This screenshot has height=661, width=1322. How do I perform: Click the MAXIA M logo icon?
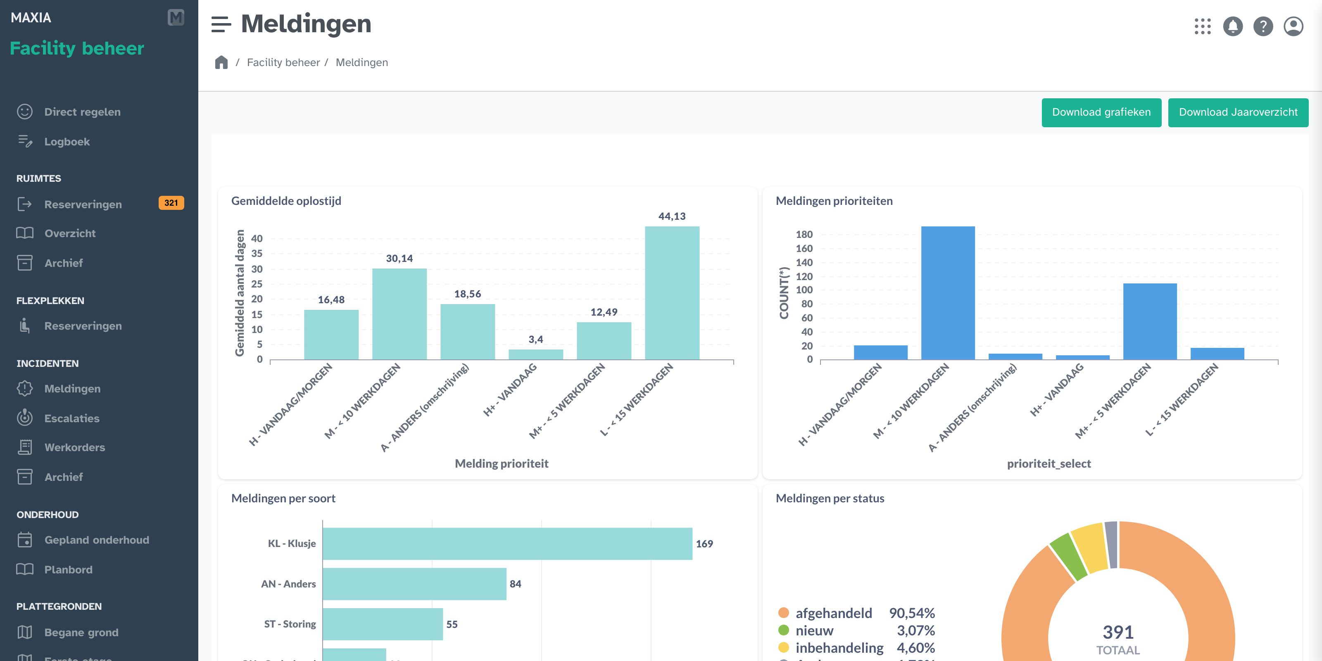pos(176,17)
